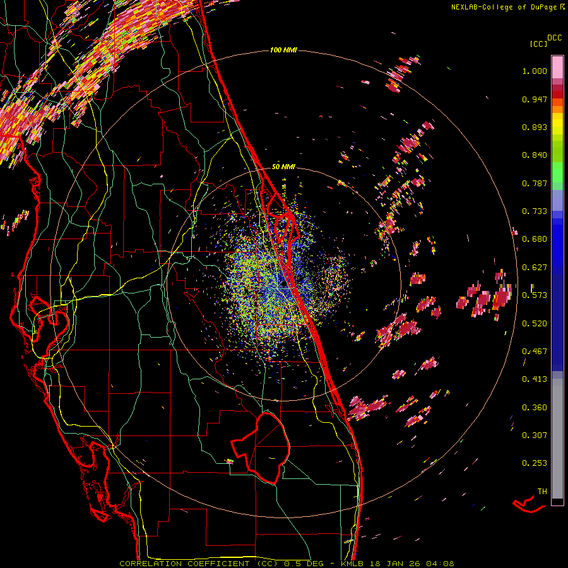Click the 1.000 color scale value
The height and width of the screenshot is (568, 568).
(535, 71)
